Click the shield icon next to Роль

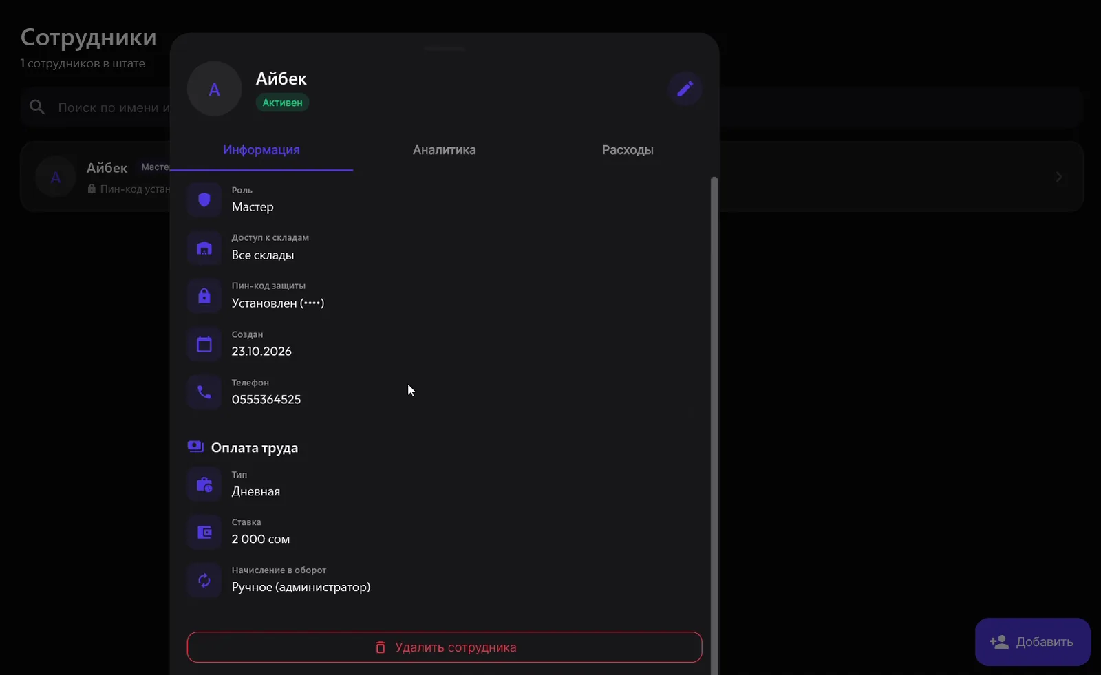coord(204,200)
